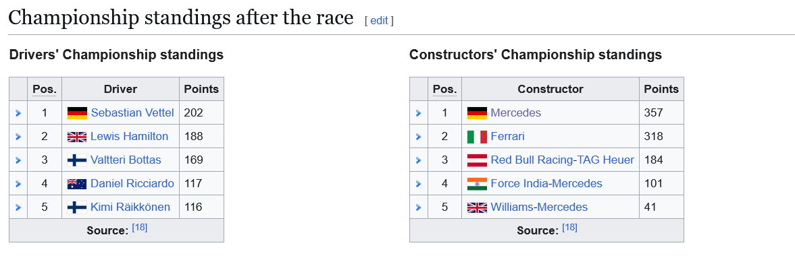
Task: Click the blue arrow icon in the Mercedes row
Action: (x=418, y=113)
